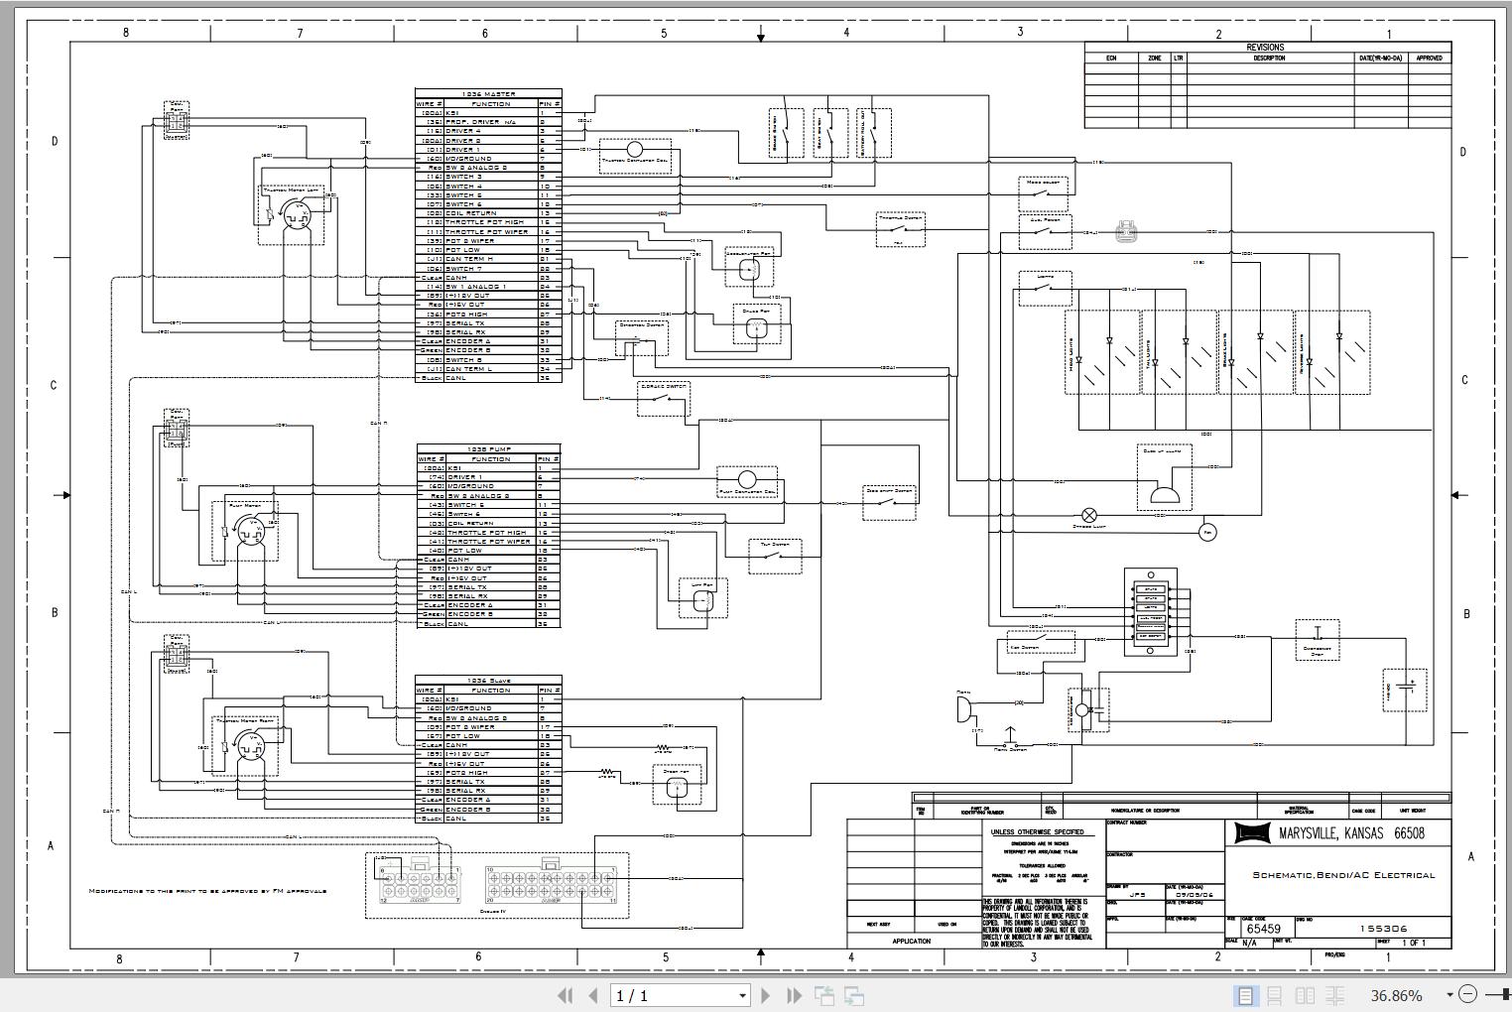Image resolution: width=1512 pixels, height=1012 pixels.
Task: Go forward to the next view
Action: coord(851,994)
